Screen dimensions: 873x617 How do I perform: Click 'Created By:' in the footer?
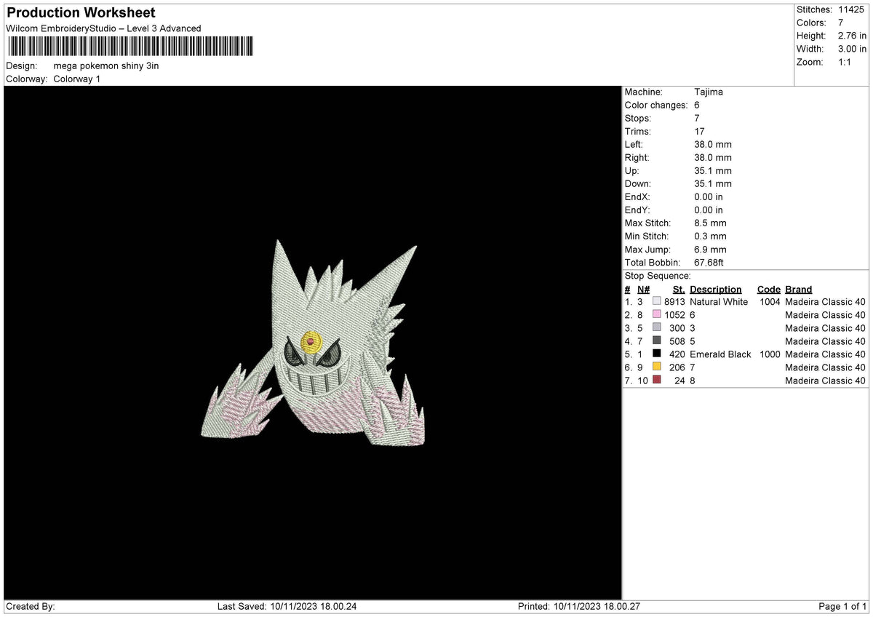click(31, 606)
